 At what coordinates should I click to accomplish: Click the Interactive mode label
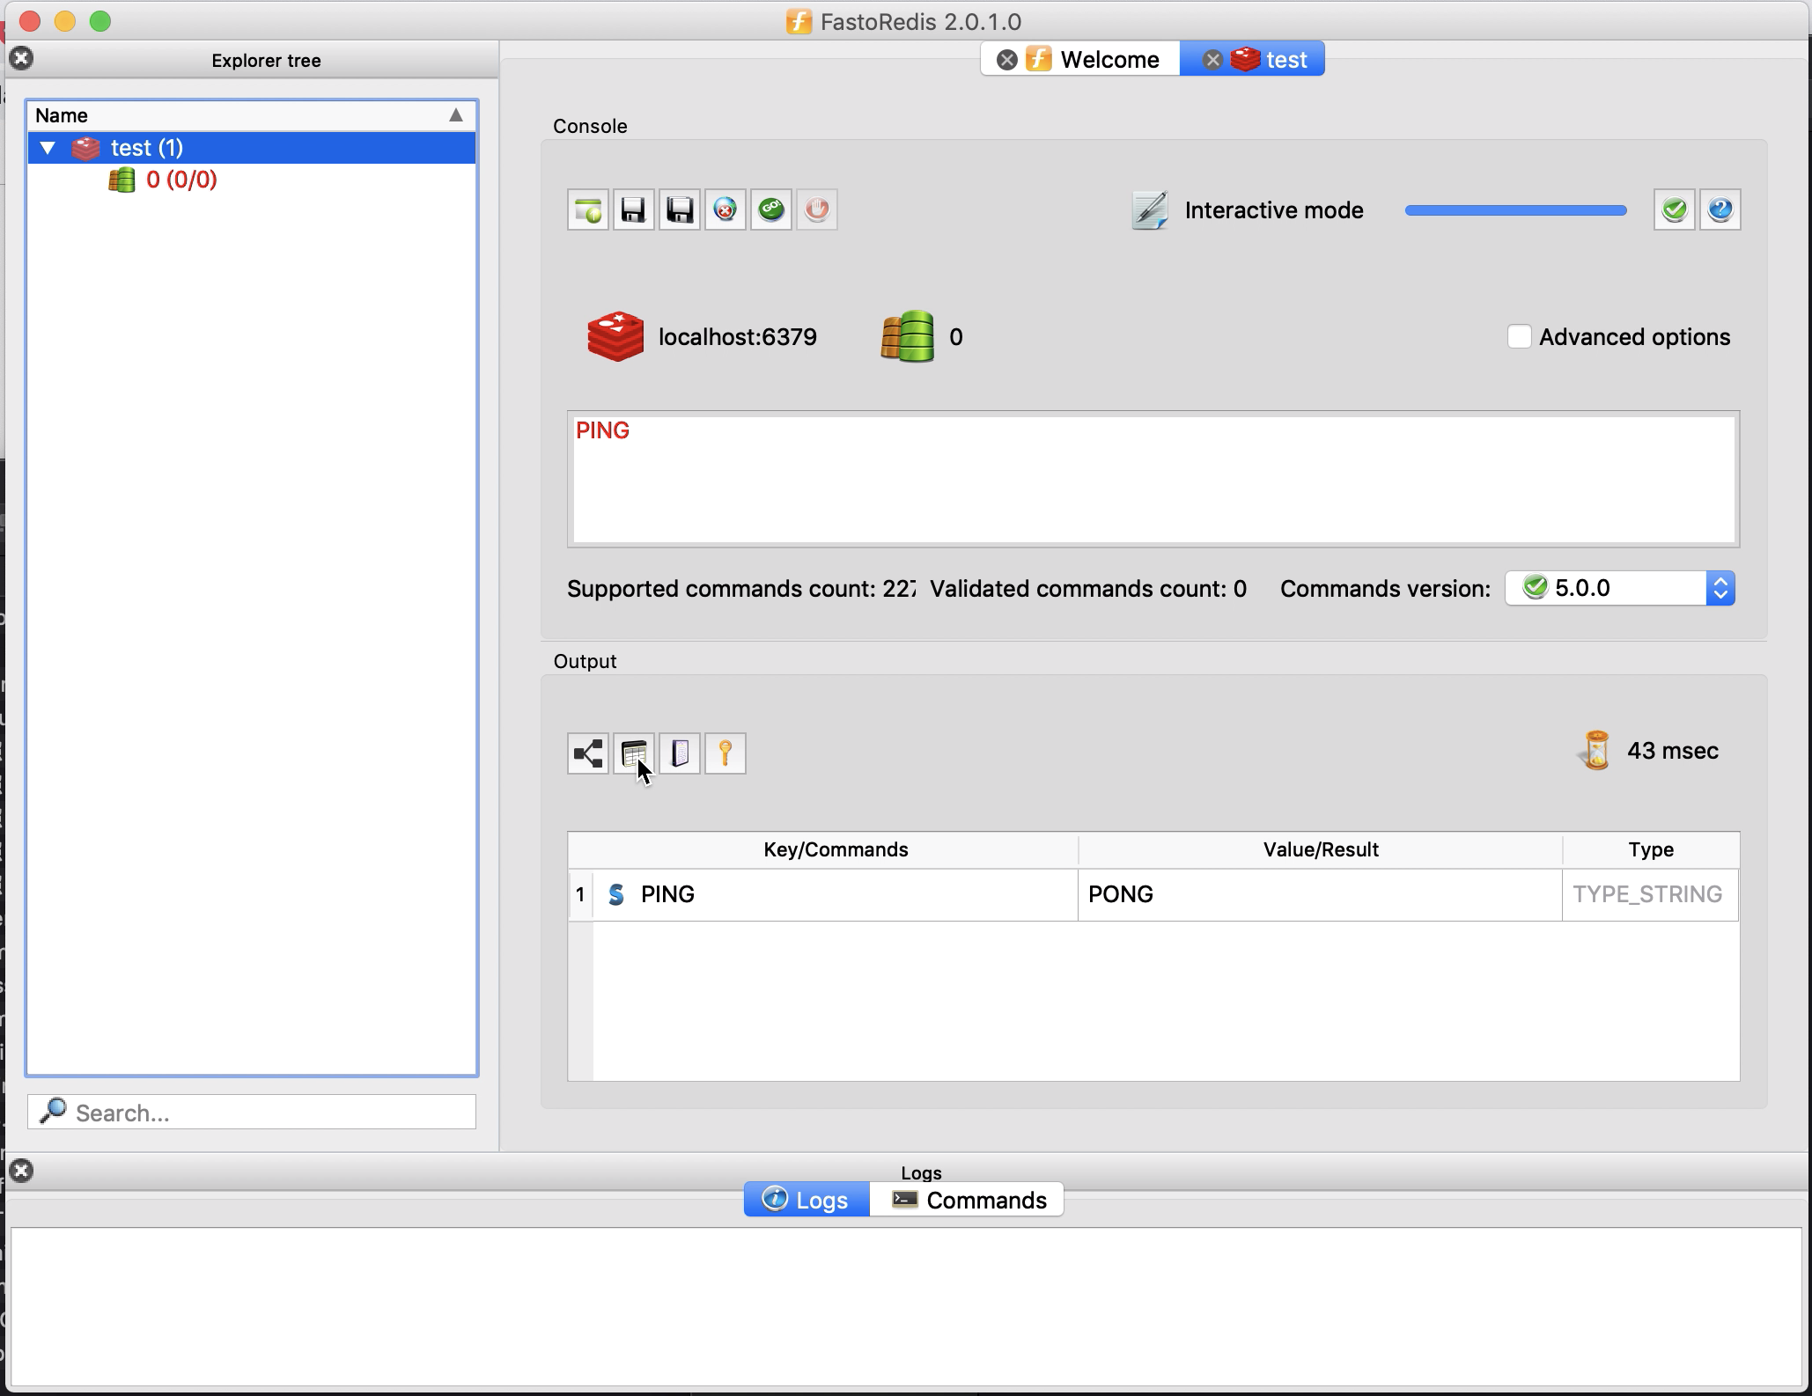(x=1274, y=210)
